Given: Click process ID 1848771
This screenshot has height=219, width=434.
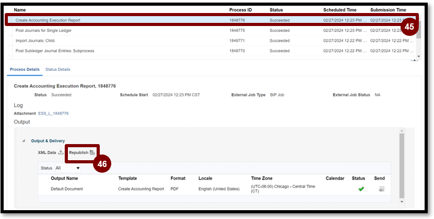Looking at the screenshot, I should (x=237, y=41).
